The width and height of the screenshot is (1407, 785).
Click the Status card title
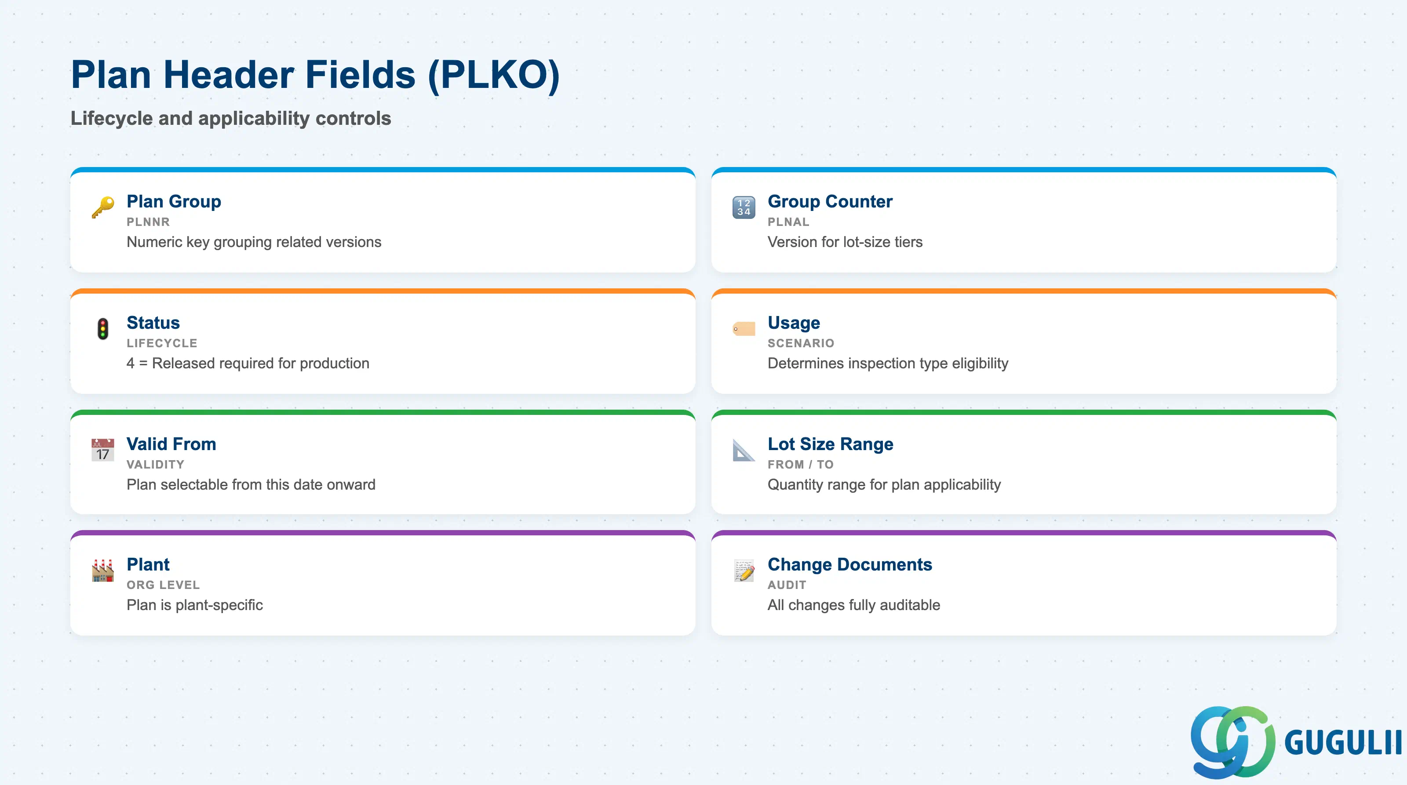(x=153, y=323)
